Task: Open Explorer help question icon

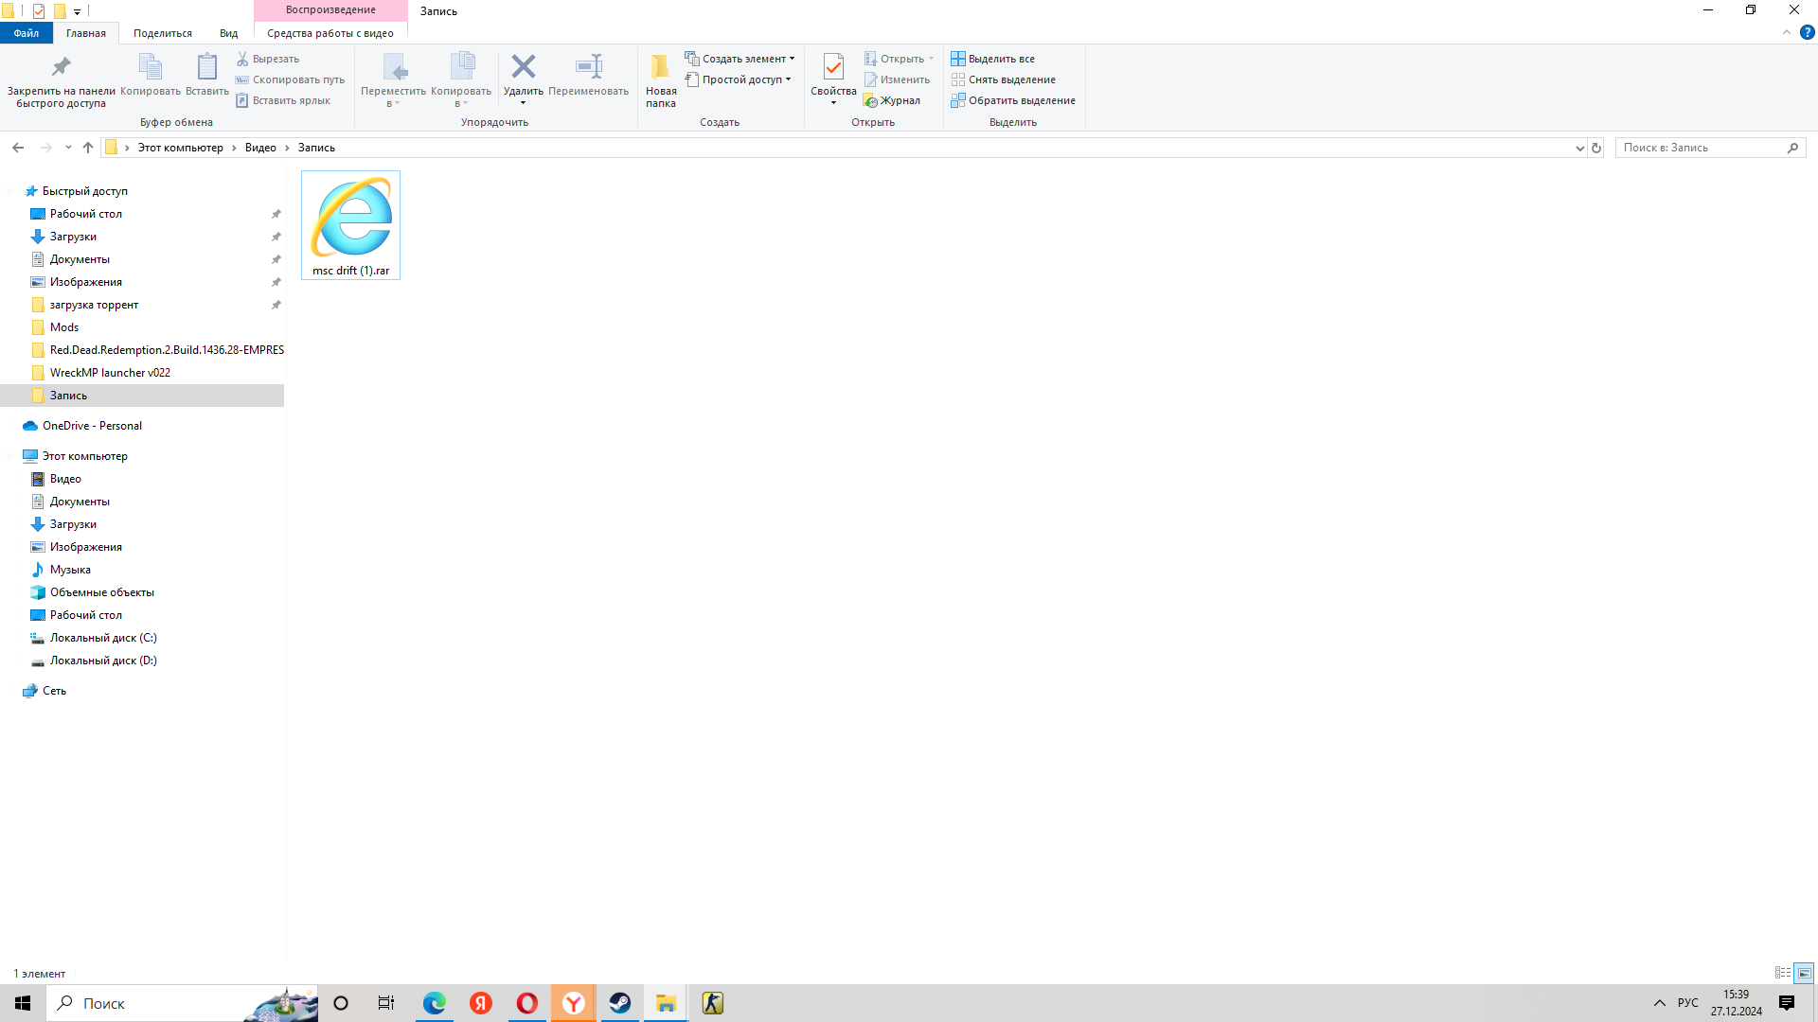Action: [x=1807, y=32]
